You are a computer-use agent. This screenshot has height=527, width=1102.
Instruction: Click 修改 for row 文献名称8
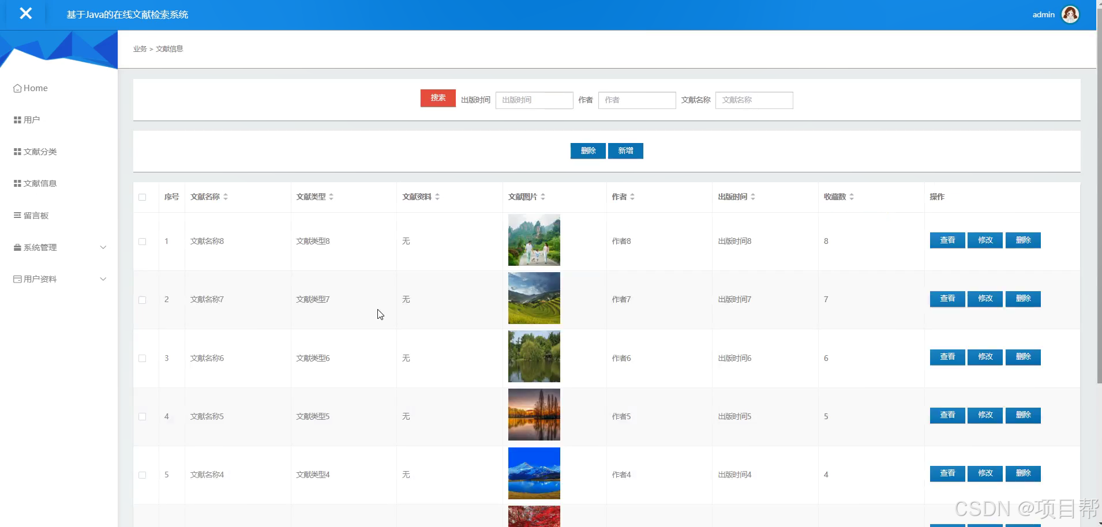[x=985, y=240]
